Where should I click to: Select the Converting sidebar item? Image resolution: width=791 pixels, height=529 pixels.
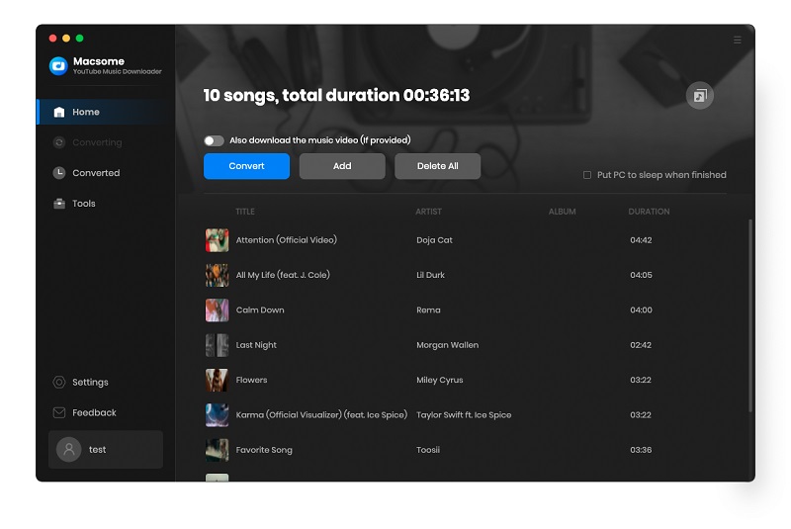96,142
